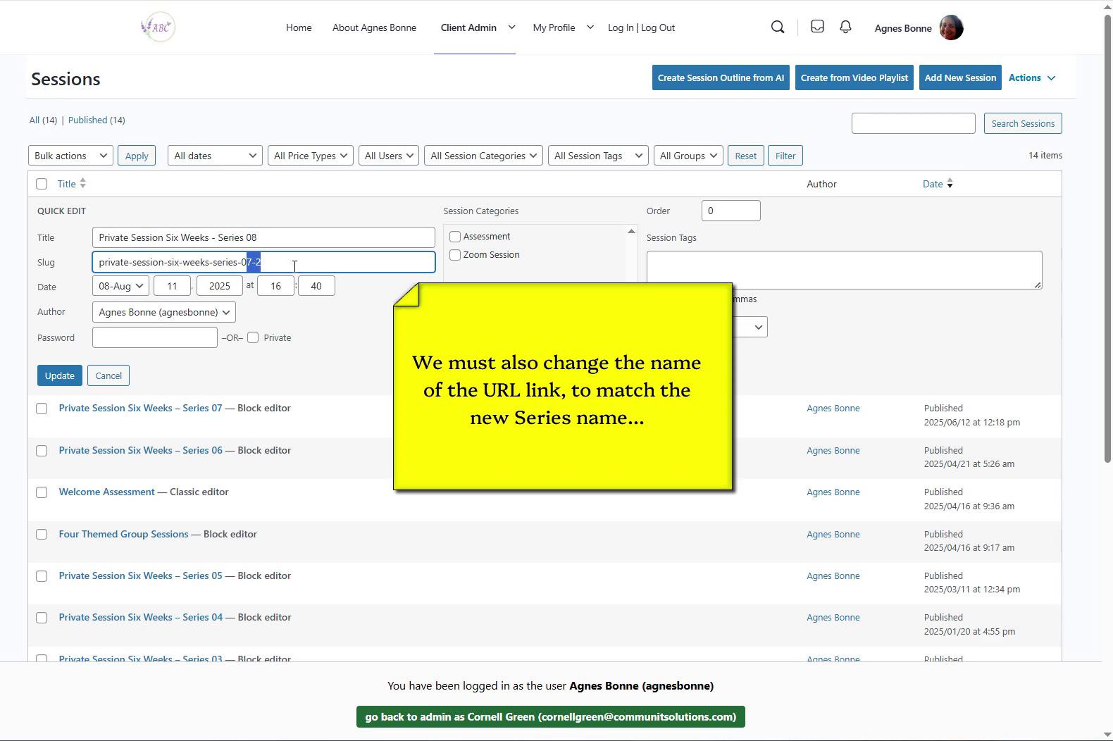Screen dimensions: 1113x741
Task: Tick the Private visibility checkbox
Action: [x=253, y=337]
